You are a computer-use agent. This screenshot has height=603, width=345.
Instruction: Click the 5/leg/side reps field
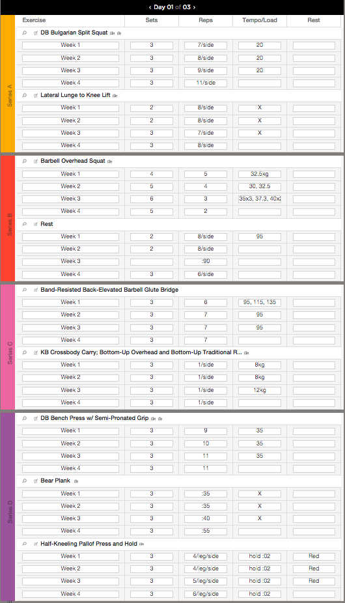click(x=206, y=581)
